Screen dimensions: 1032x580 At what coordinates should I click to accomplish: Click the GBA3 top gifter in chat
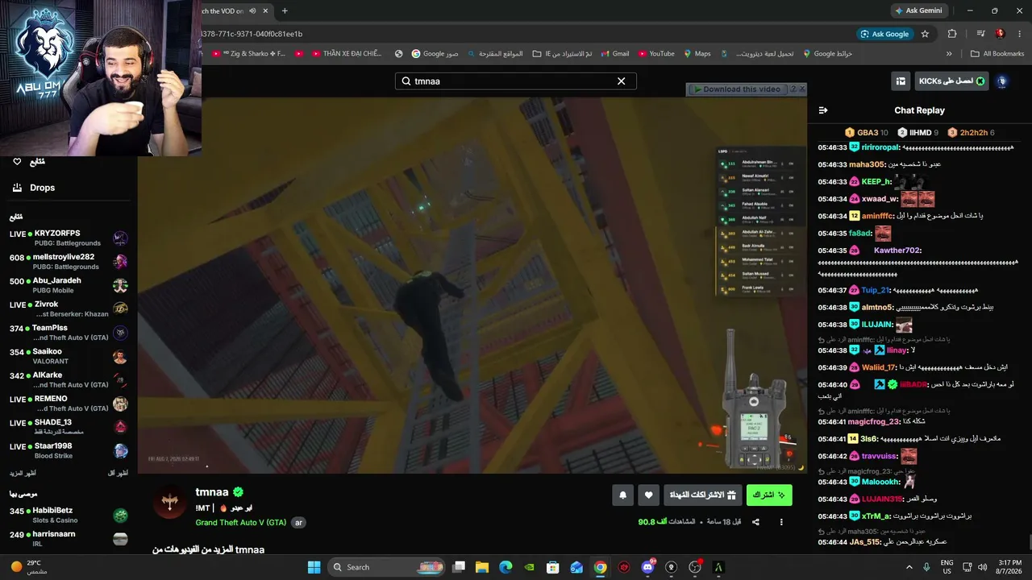[866, 133]
